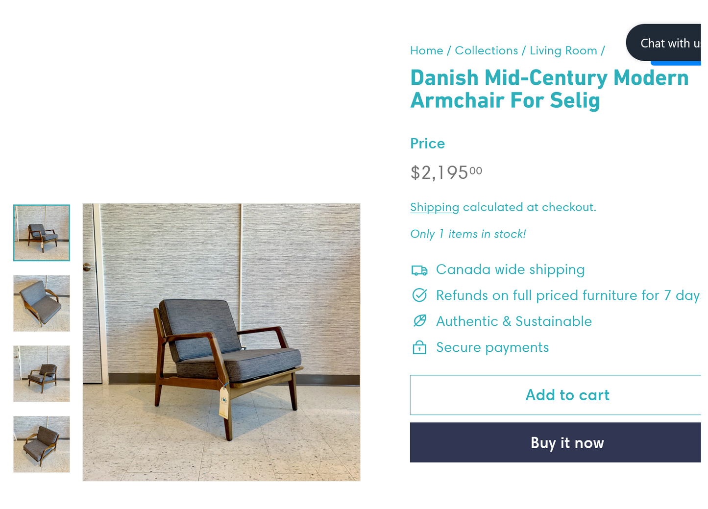Select the fourth chair thumbnail
The width and height of the screenshot is (708, 509).
42,444
